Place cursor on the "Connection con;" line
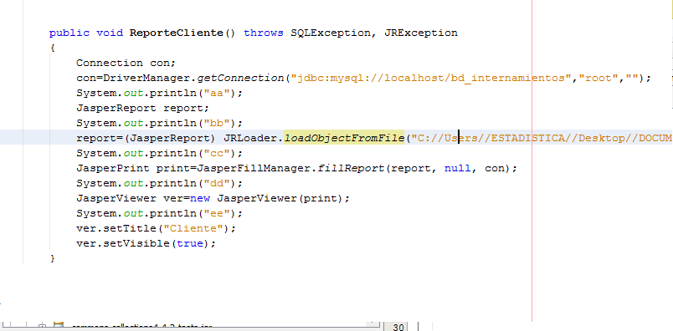This screenshot has width=673, height=331. pos(126,63)
